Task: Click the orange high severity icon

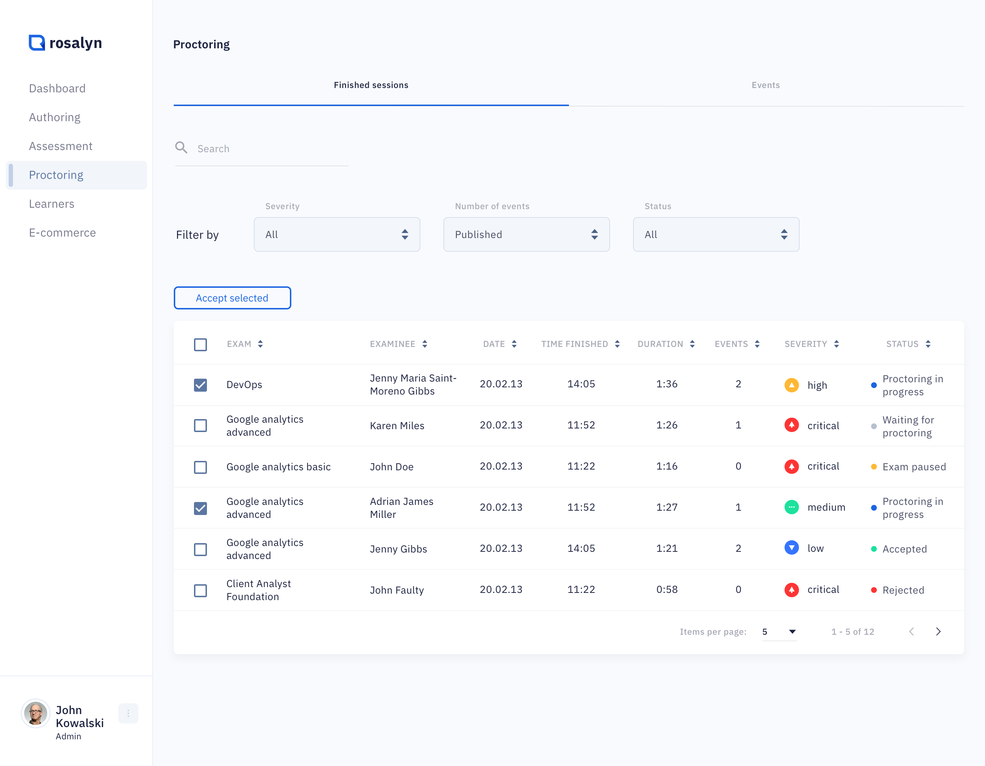Action: (x=791, y=385)
